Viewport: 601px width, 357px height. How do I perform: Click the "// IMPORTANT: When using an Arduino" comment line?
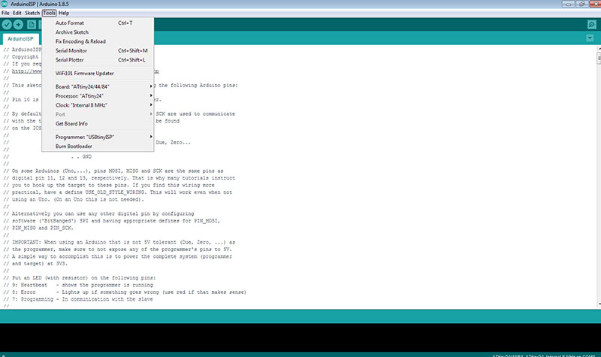click(x=119, y=242)
